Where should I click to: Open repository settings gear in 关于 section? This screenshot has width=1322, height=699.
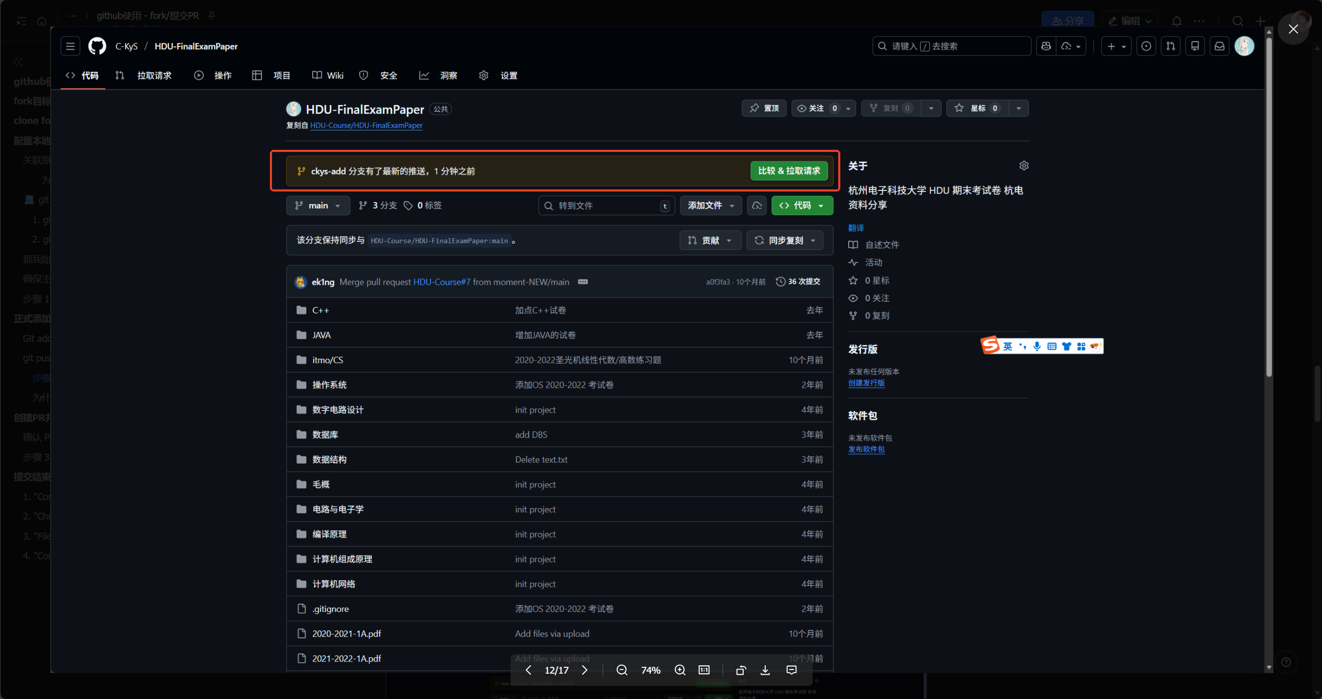(1024, 165)
